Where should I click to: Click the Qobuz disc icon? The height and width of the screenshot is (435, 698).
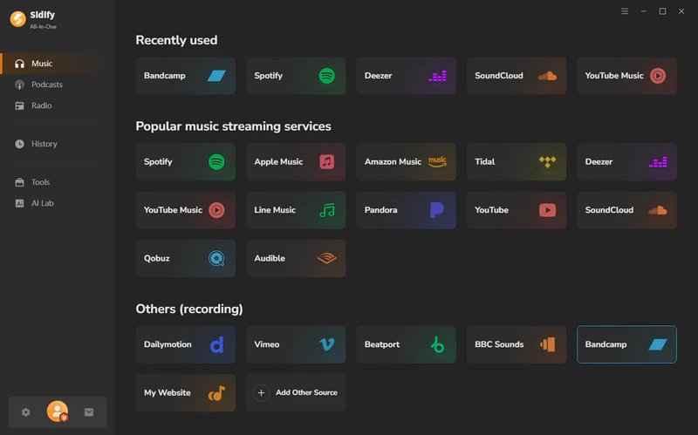(216, 258)
